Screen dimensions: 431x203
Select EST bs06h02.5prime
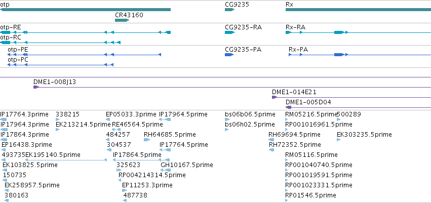(226, 130)
